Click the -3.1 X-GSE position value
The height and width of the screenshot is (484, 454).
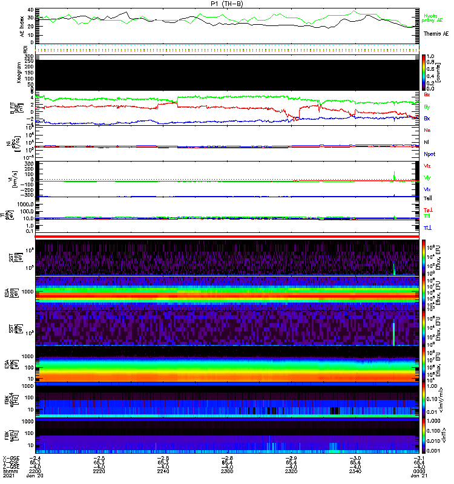pyautogui.click(x=419, y=458)
